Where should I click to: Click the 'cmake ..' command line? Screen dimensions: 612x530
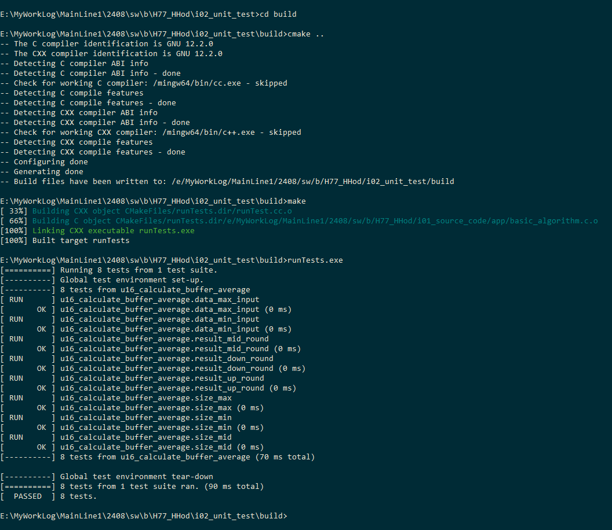pyautogui.click(x=162, y=34)
